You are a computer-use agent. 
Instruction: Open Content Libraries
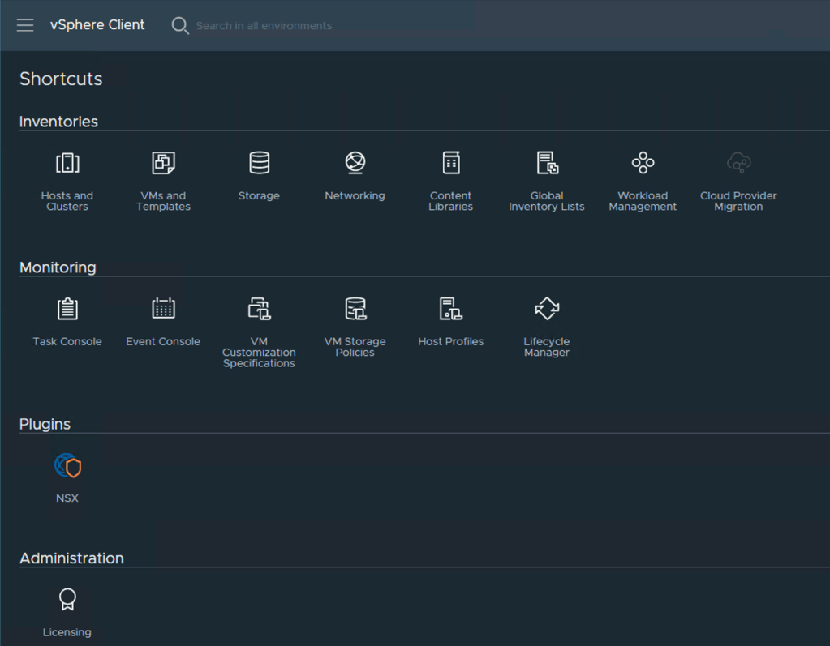(x=451, y=164)
